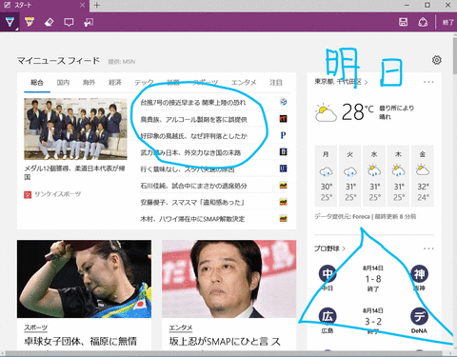Click 終了 to exit Web Note mode
Screen dimensions: 457x357
pyautogui.click(x=447, y=23)
